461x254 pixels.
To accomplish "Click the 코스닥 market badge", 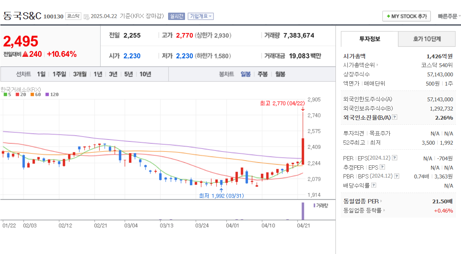I will 73,16.
